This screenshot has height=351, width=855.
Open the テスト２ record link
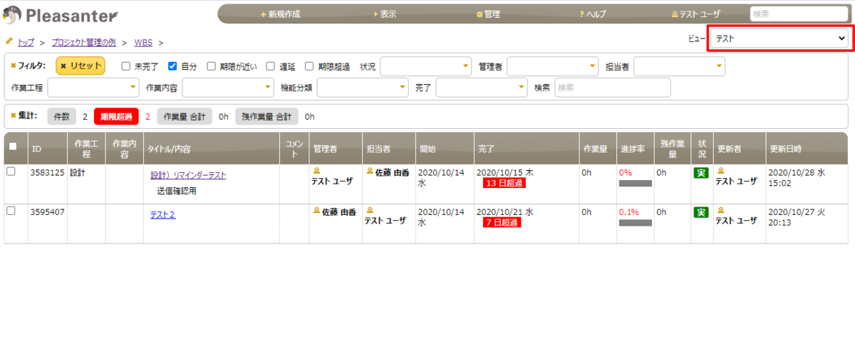coord(163,214)
